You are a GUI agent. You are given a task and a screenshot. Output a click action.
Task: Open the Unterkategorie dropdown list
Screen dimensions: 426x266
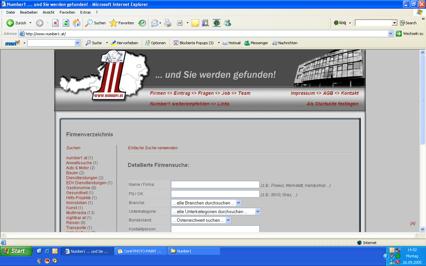258,211
